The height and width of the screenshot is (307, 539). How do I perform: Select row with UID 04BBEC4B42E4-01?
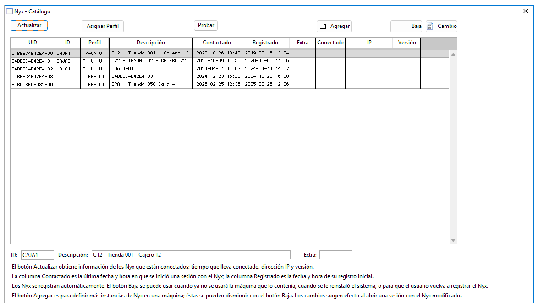tap(230, 61)
